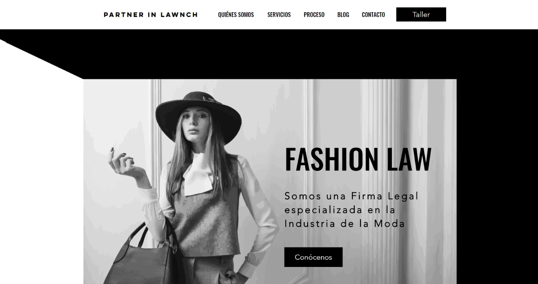Click the Firma Legal description paragraph

tap(351, 210)
